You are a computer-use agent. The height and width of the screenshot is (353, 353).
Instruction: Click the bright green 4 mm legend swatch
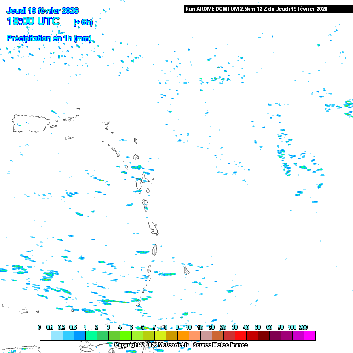(125, 336)
